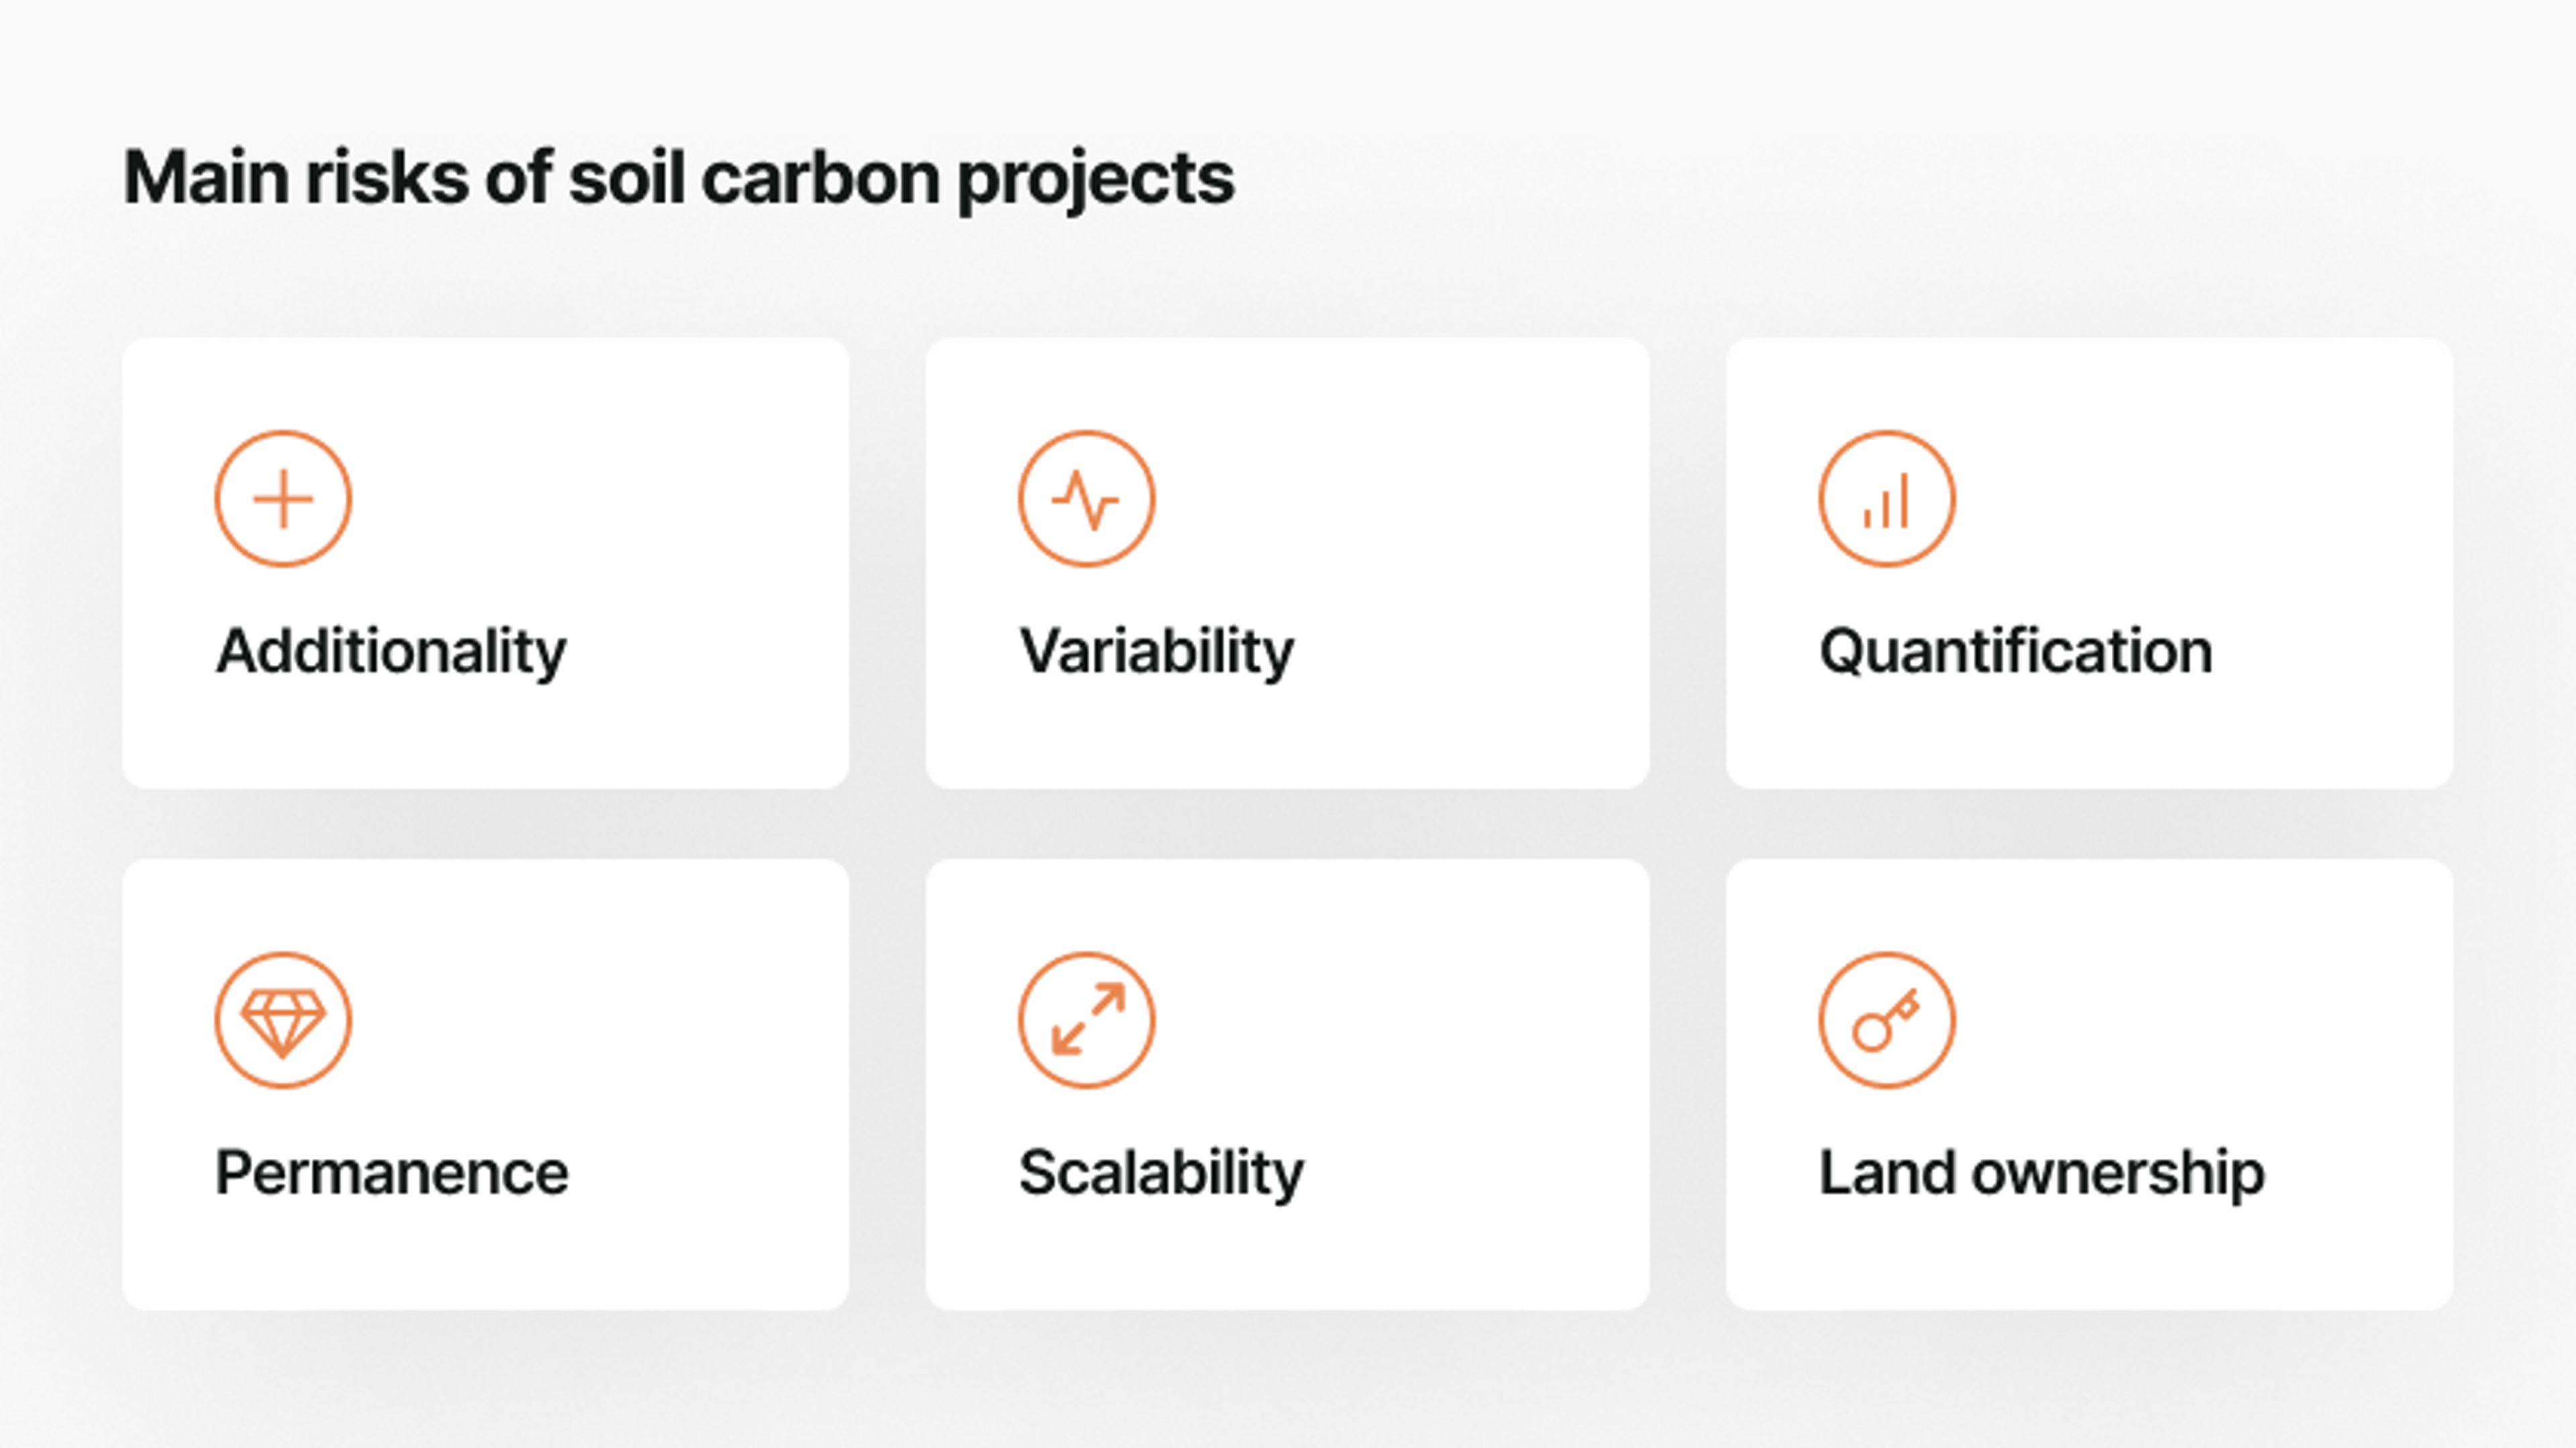Viewport: 2576px width, 1448px height.
Task: Click the diamond Permanence icon
Action: [283, 1020]
